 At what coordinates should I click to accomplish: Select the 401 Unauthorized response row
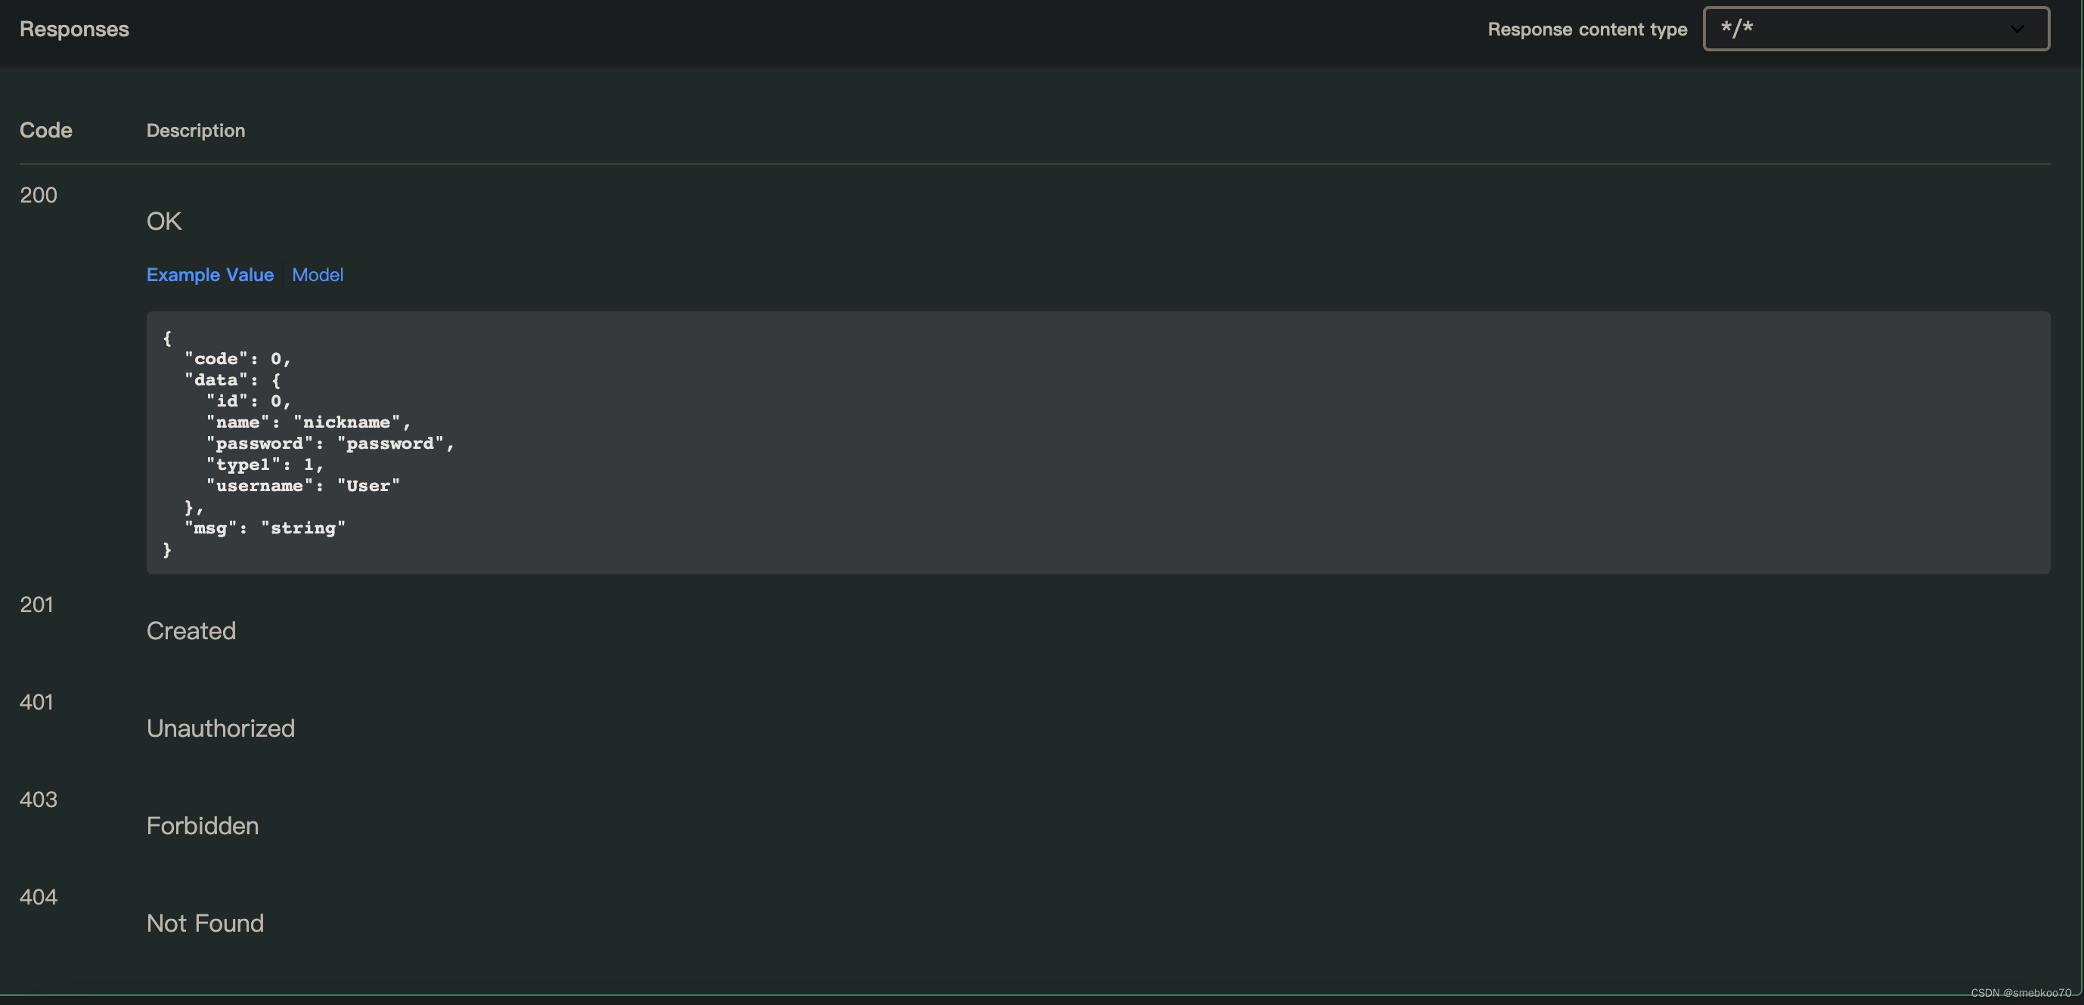tap(36, 702)
